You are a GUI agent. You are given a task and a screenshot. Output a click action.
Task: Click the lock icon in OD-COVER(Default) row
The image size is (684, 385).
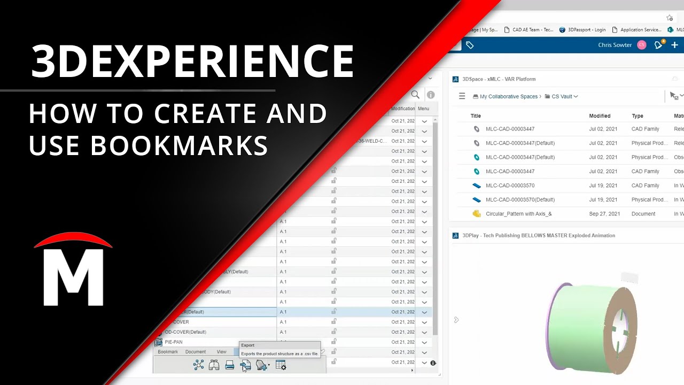[x=334, y=332]
